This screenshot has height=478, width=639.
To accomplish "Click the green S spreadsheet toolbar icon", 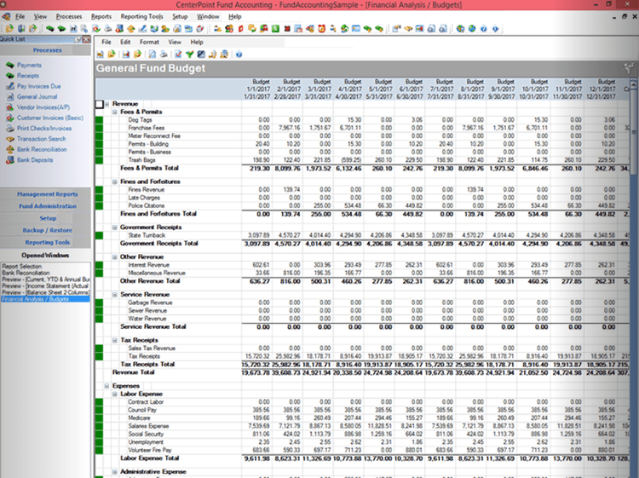I will coord(275,28).
